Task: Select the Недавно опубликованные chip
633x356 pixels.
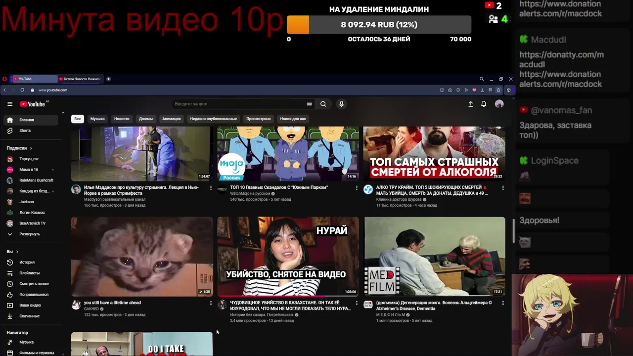Action: pyautogui.click(x=214, y=119)
